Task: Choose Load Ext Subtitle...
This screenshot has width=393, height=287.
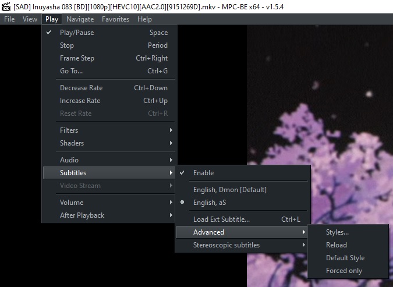Action: pyautogui.click(x=243, y=219)
